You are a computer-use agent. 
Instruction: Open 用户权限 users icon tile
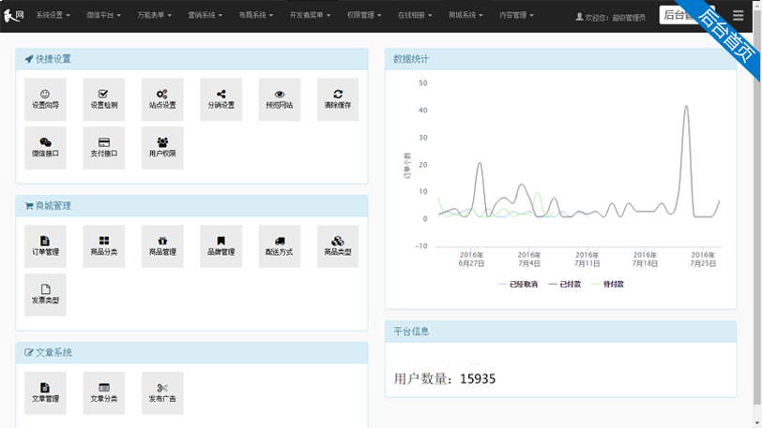point(162,147)
